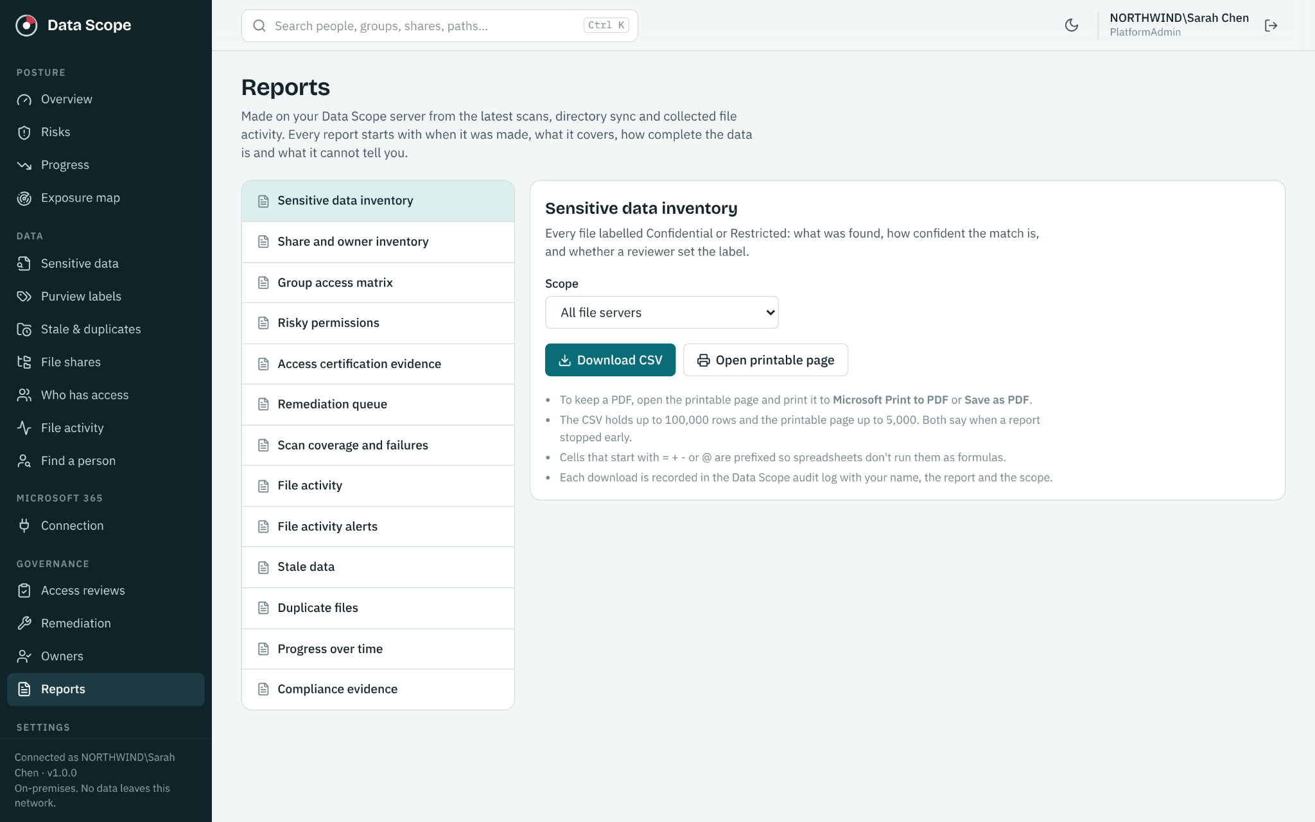Open File shares via its tree icon

24,362
